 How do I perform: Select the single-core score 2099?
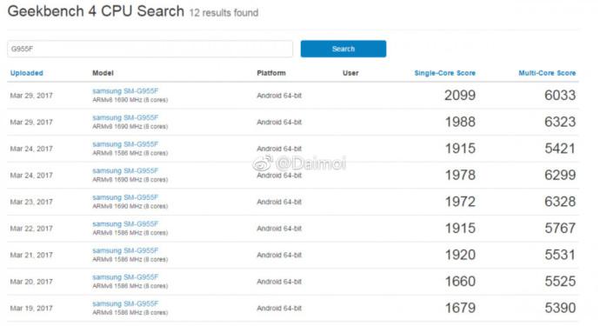click(x=460, y=96)
